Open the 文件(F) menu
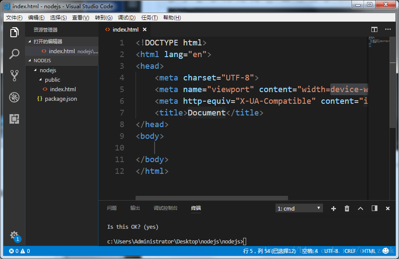The image size is (399, 259). 14,18
